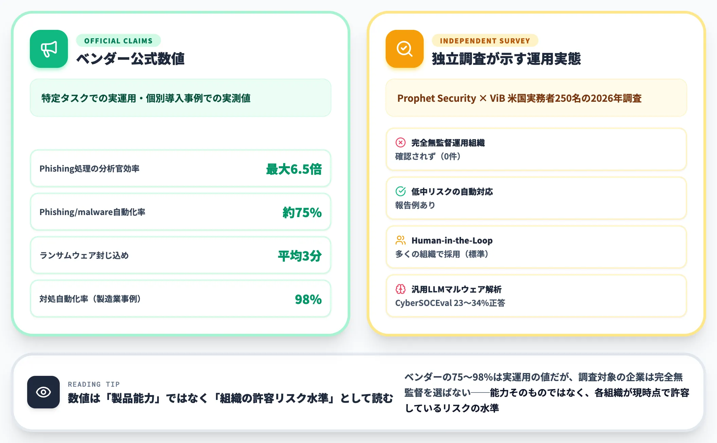Click the text 汎用LLMマルウェア解析
The height and width of the screenshot is (443, 717).
pos(456,289)
